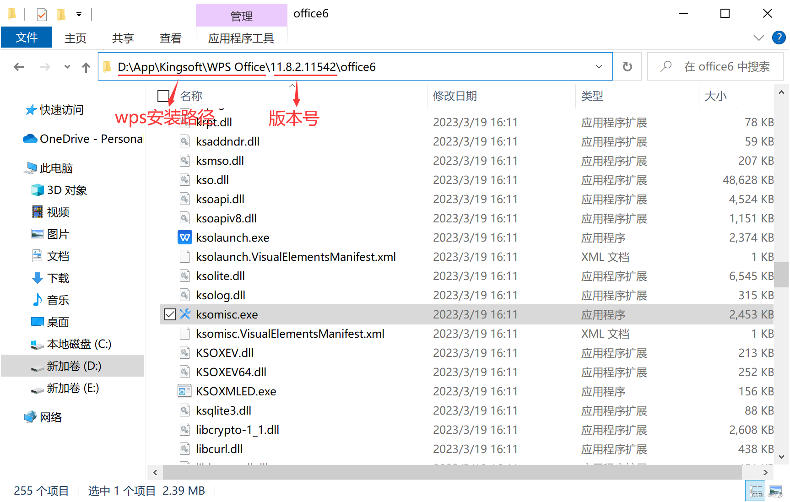Viewport: 790px width, 502px height.
Task: Click the ksaddndr.dll file icon
Action: pos(184,141)
